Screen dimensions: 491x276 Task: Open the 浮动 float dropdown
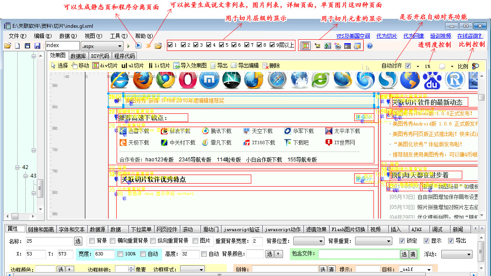pos(457,255)
